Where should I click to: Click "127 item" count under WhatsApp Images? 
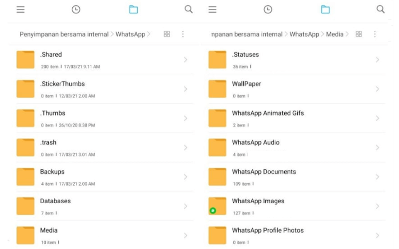[242, 213]
